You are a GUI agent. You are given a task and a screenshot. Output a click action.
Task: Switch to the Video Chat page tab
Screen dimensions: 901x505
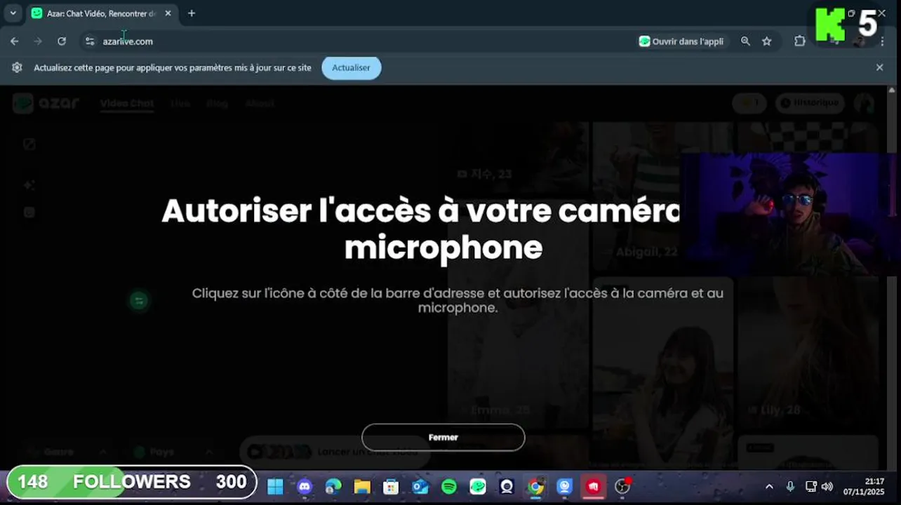(x=126, y=103)
